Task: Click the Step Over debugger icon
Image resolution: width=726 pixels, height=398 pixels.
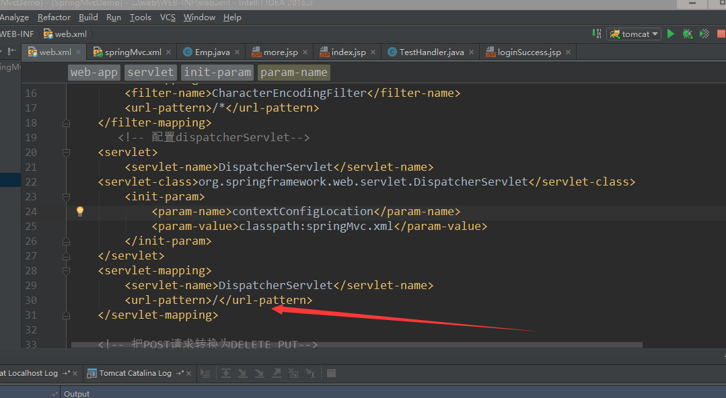Action: point(226,374)
